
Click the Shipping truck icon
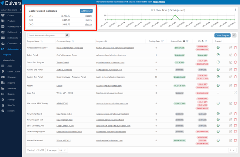pos(3,83)
